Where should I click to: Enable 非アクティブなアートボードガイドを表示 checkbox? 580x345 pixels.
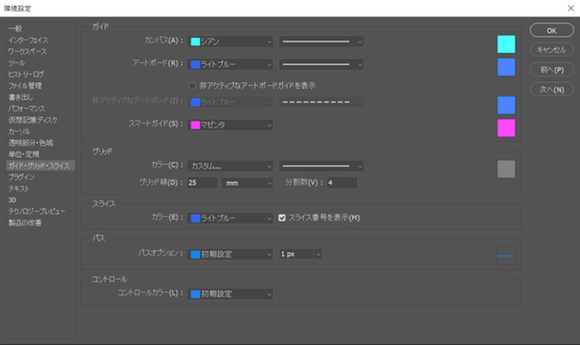tap(192, 85)
